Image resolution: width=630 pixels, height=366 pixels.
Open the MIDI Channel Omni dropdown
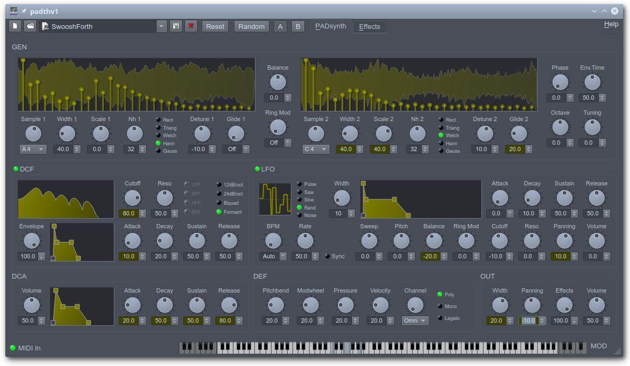click(x=415, y=320)
